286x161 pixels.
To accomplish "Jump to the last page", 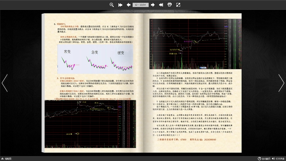I will pos(161,5).
